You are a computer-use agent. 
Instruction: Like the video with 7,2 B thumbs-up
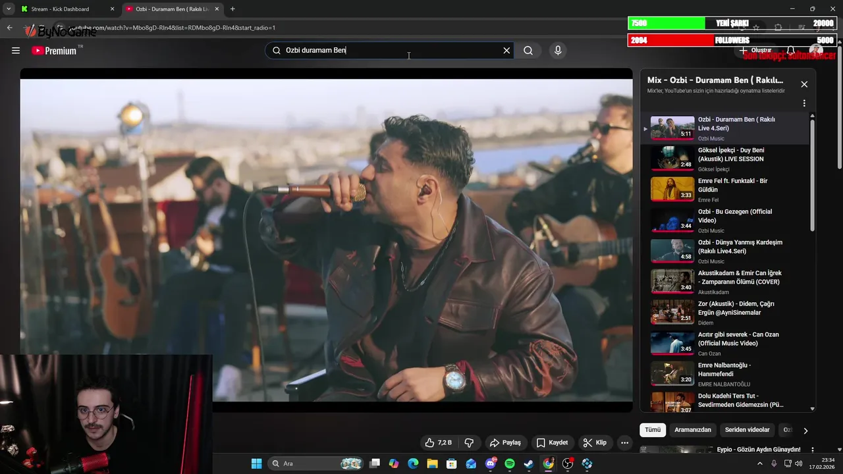coord(439,442)
